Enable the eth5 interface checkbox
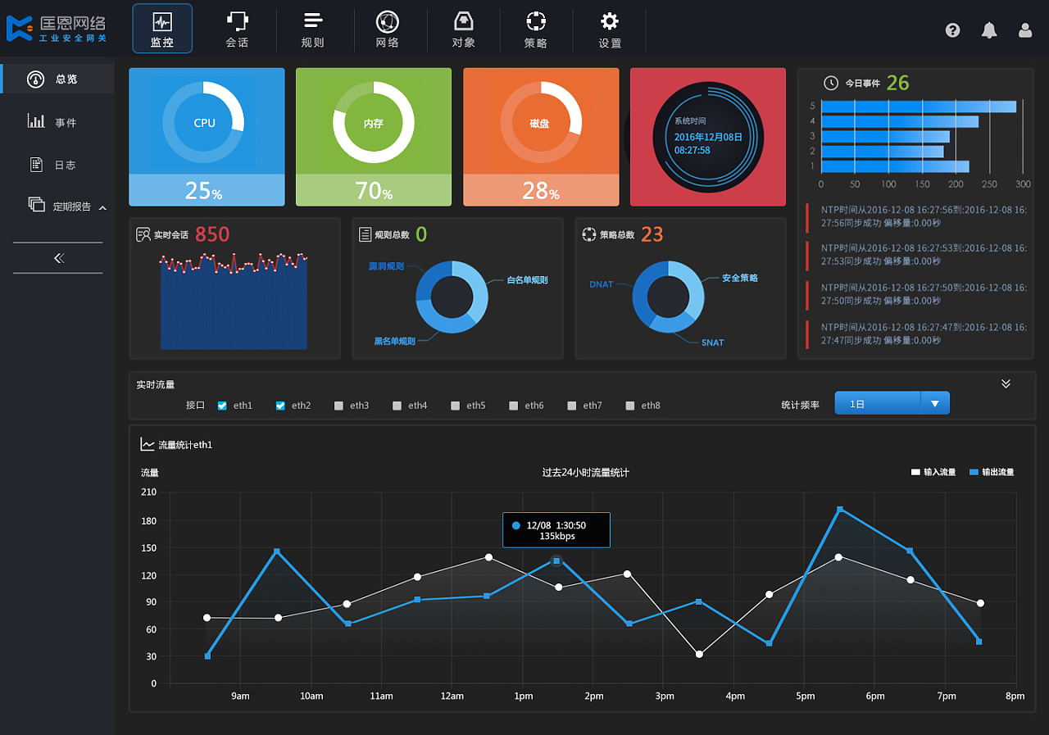Image resolution: width=1049 pixels, height=735 pixels. pos(455,406)
